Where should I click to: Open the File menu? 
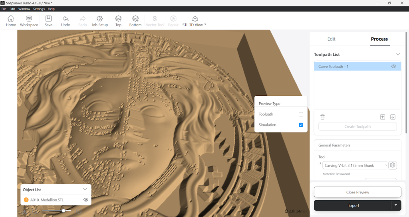(4, 9)
